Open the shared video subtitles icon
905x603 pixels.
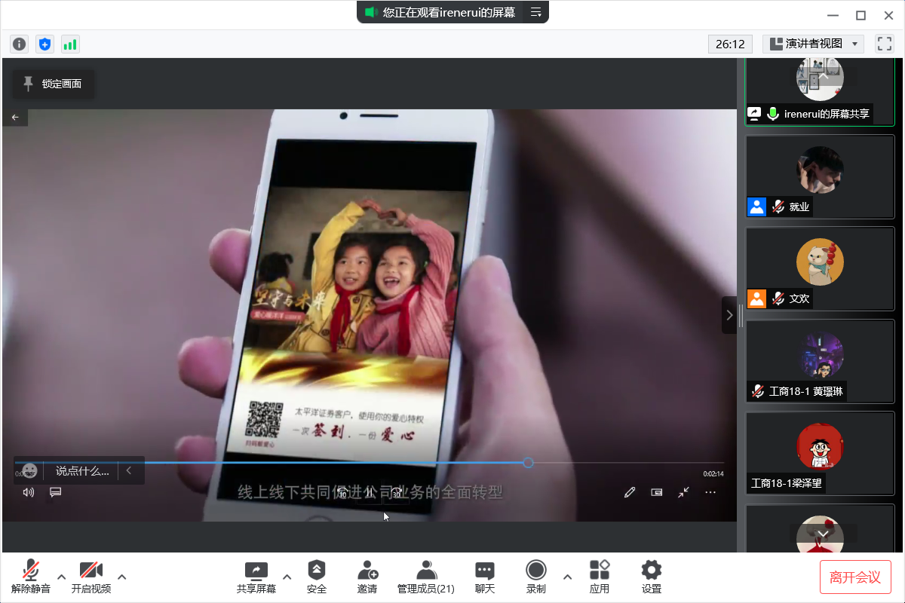click(55, 492)
